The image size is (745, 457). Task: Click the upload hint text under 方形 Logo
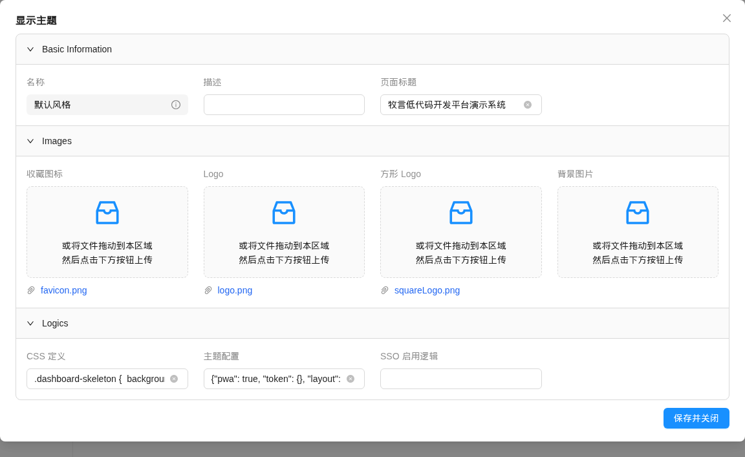pyautogui.click(x=461, y=253)
